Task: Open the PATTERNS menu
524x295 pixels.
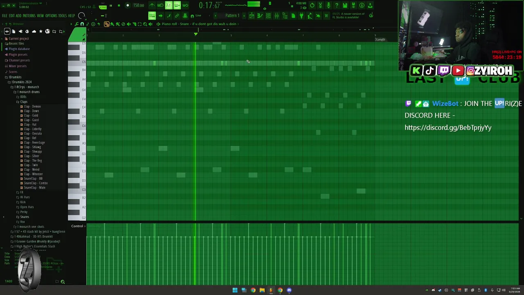Action: (x=29, y=16)
